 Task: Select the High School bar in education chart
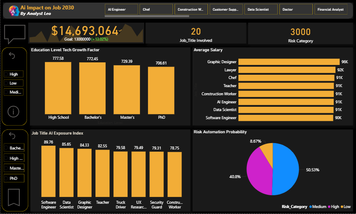coord(59,88)
